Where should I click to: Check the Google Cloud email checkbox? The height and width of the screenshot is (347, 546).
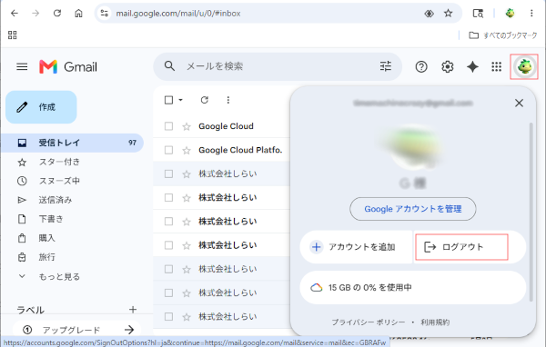click(168, 126)
